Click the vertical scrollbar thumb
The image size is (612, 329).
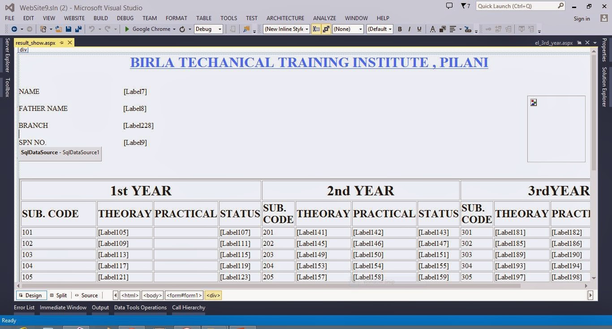point(594,113)
